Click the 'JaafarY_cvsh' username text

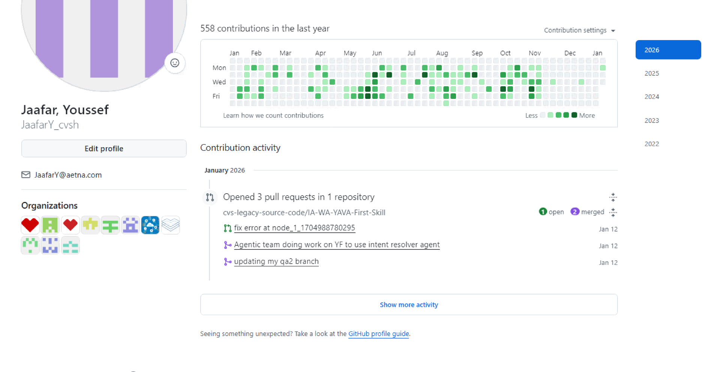(50, 125)
